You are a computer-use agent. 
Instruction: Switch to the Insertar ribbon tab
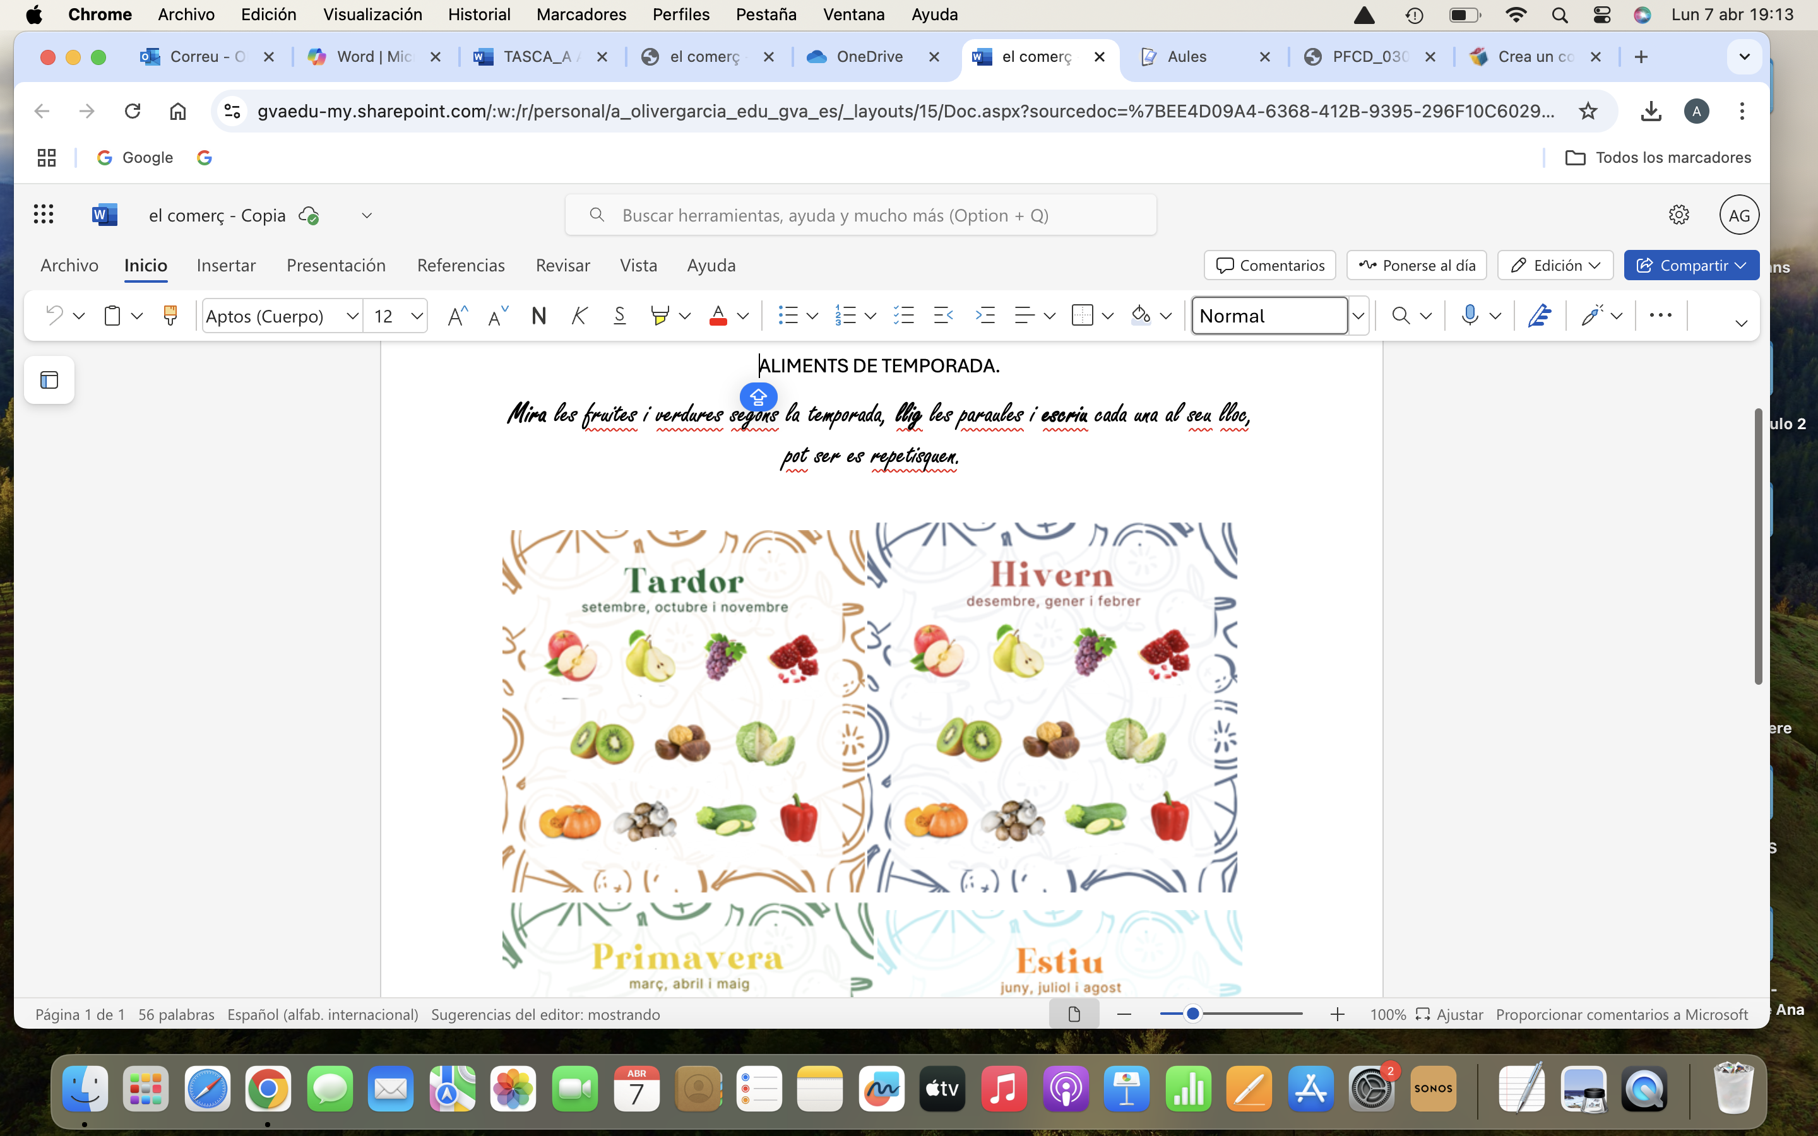pyautogui.click(x=226, y=265)
